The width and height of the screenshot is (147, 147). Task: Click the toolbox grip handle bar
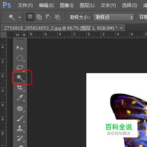click(x=20, y=39)
